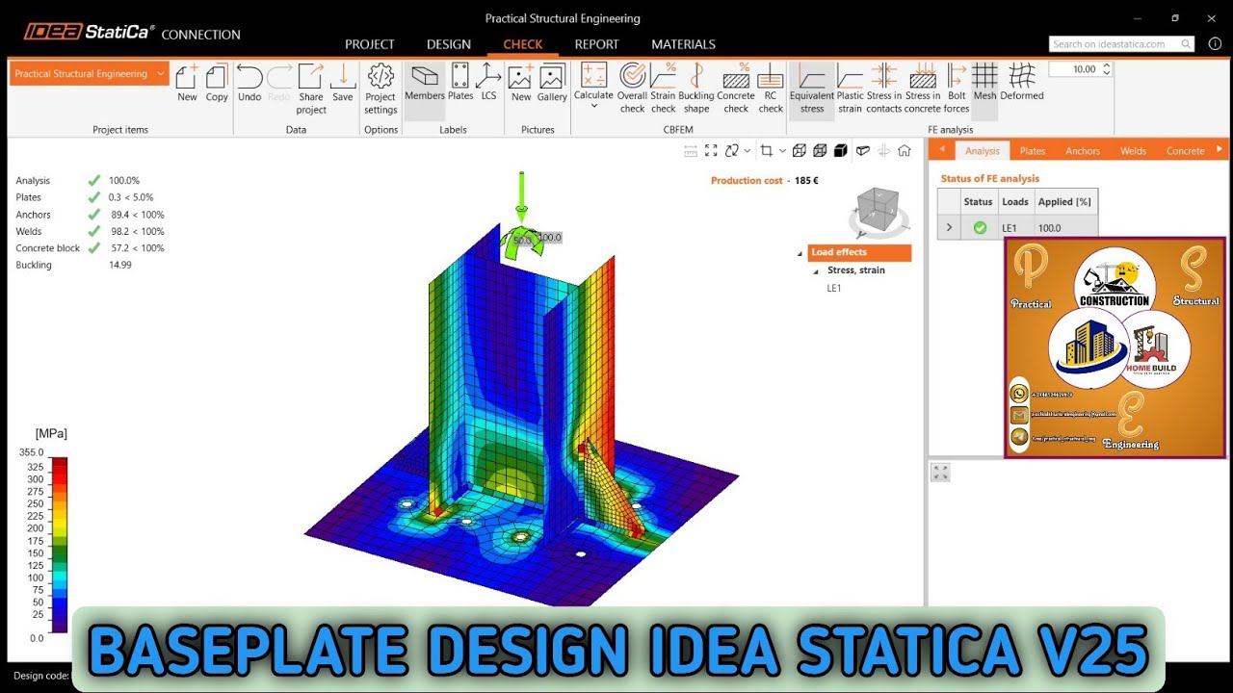Screen dimensions: 1233x693
Task: Open the MATERIALS tab
Action: (683, 44)
